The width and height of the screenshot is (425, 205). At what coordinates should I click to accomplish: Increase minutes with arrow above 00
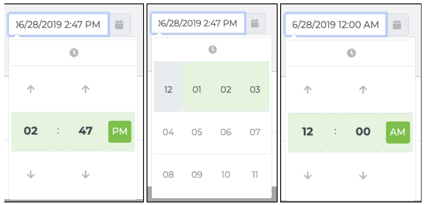(363, 90)
